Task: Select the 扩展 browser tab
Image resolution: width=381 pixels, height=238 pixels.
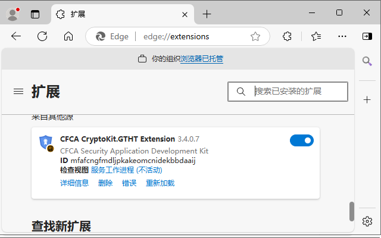Action: click(x=119, y=14)
